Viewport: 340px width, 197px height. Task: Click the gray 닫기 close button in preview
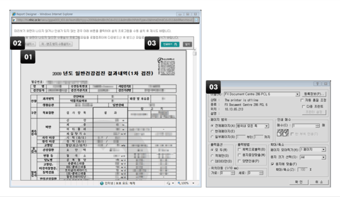click(187, 44)
